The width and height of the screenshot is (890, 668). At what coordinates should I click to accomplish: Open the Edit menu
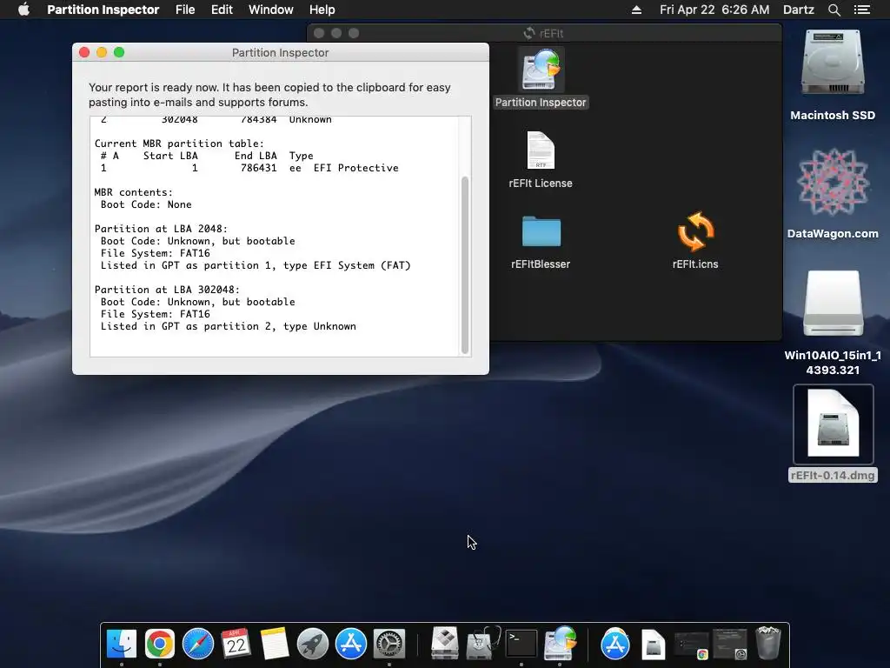[x=222, y=10]
